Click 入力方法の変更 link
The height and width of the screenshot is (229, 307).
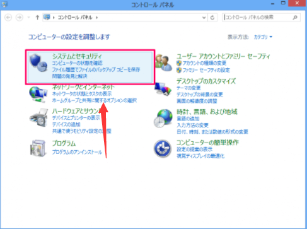(192, 126)
